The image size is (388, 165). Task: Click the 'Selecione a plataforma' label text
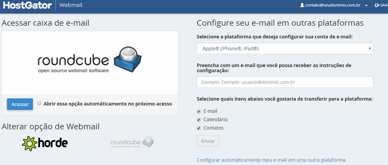pos(275,37)
